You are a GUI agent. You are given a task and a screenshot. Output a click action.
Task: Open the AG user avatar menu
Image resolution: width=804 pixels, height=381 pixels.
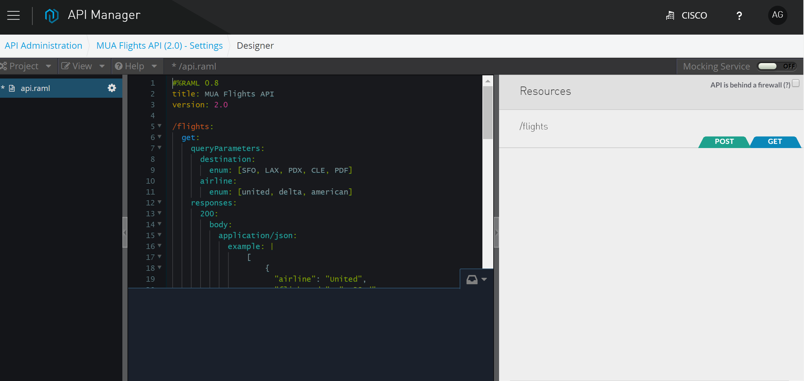(x=777, y=15)
